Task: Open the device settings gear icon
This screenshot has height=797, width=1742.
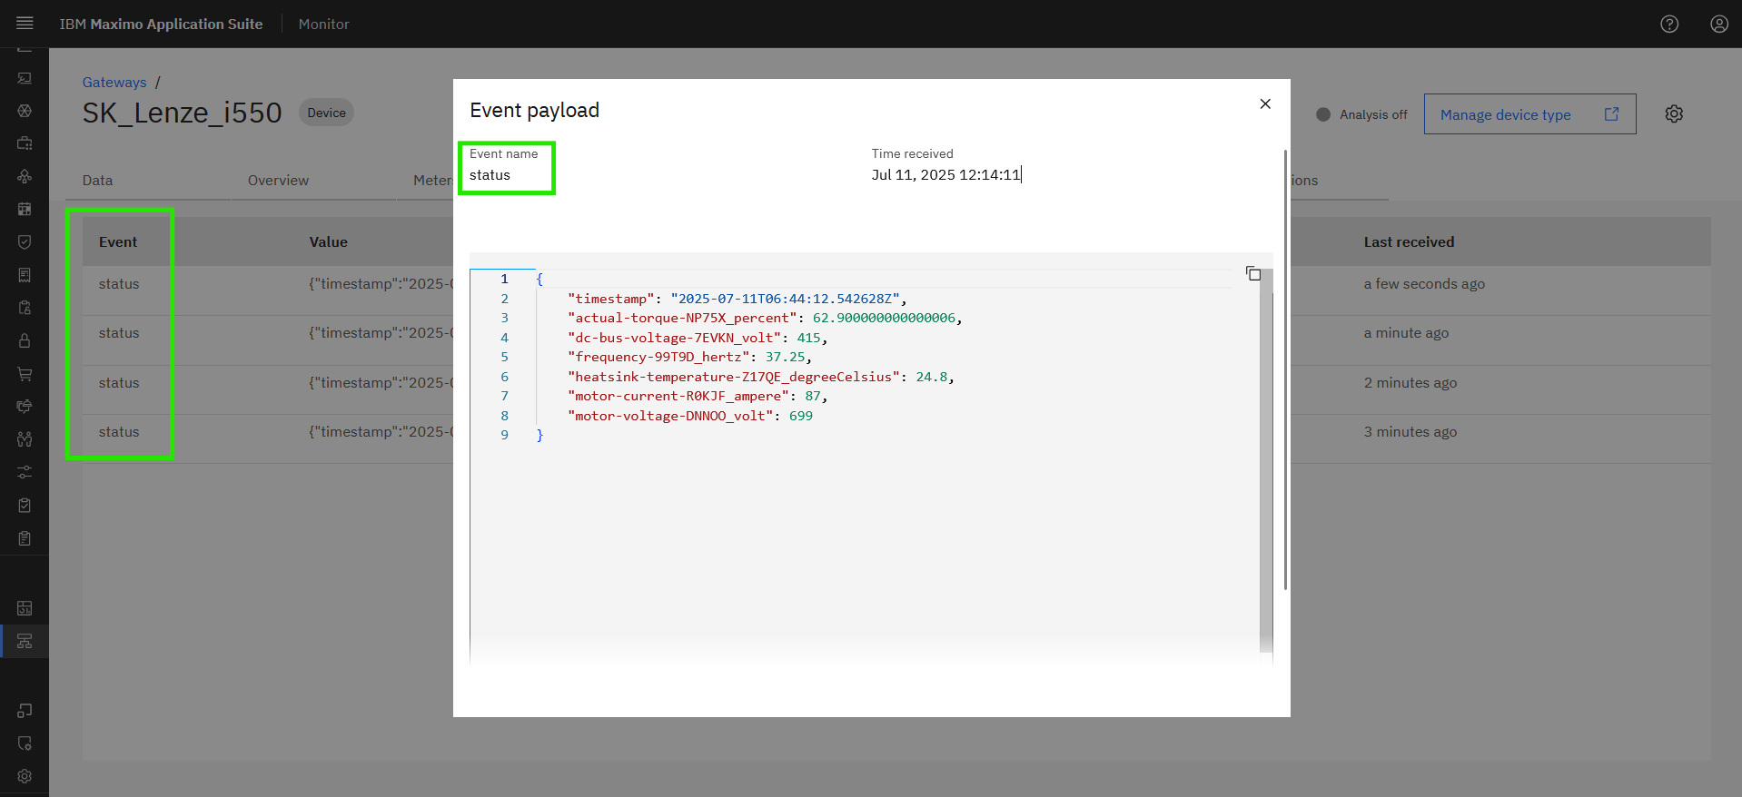Action: coord(1674,113)
